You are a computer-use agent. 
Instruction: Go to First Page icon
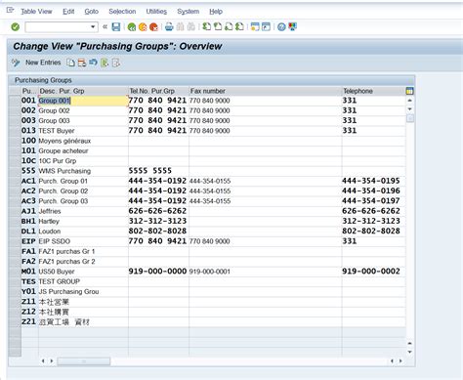[206, 26]
